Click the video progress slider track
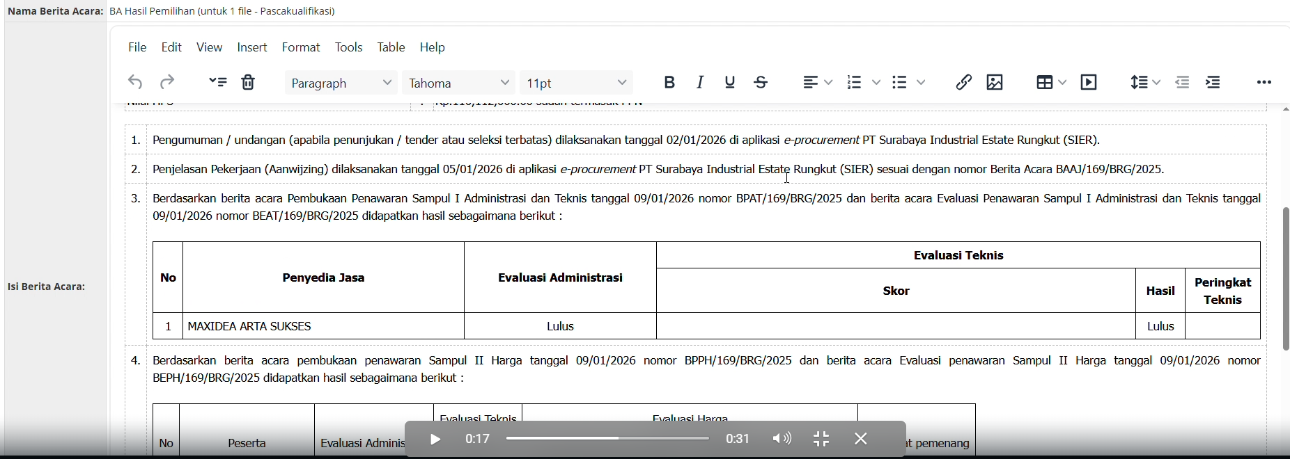Screen dimensions: 1290x459 click(x=607, y=439)
